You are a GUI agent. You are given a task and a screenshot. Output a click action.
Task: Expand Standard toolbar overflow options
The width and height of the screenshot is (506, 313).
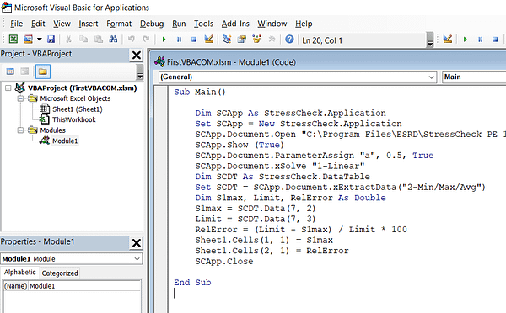(430, 40)
